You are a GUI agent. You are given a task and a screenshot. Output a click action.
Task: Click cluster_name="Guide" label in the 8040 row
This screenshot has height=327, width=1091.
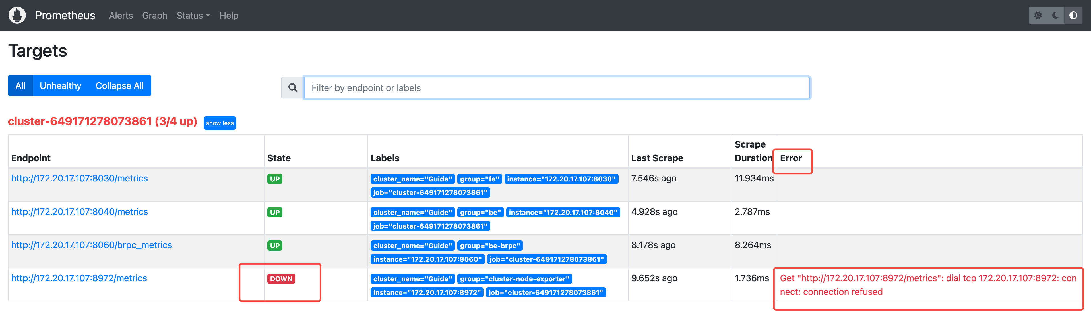point(412,212)
